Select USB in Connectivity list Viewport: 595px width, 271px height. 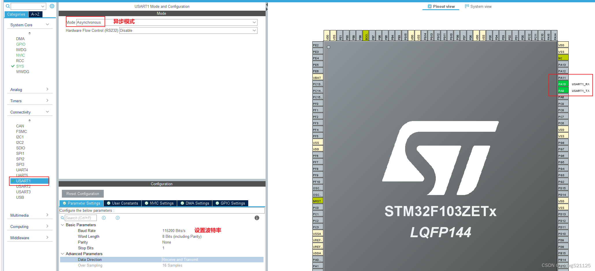point(20,197)
